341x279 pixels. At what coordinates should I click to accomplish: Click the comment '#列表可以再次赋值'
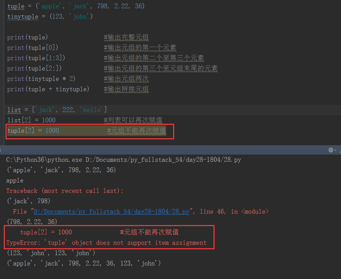[133, 120]
